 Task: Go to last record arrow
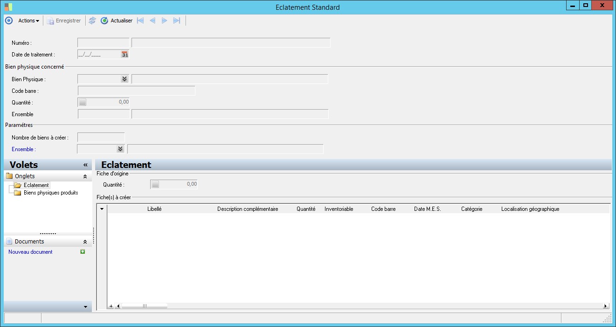[x=176, y=21]
